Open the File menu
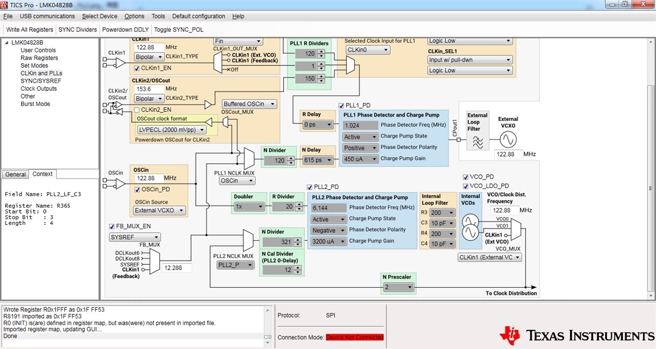The image size is (656, 349). [8, 16]
